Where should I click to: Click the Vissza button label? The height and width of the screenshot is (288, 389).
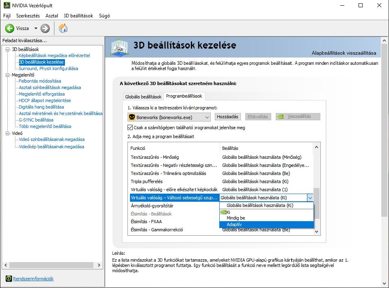click(x=23, y=28)
